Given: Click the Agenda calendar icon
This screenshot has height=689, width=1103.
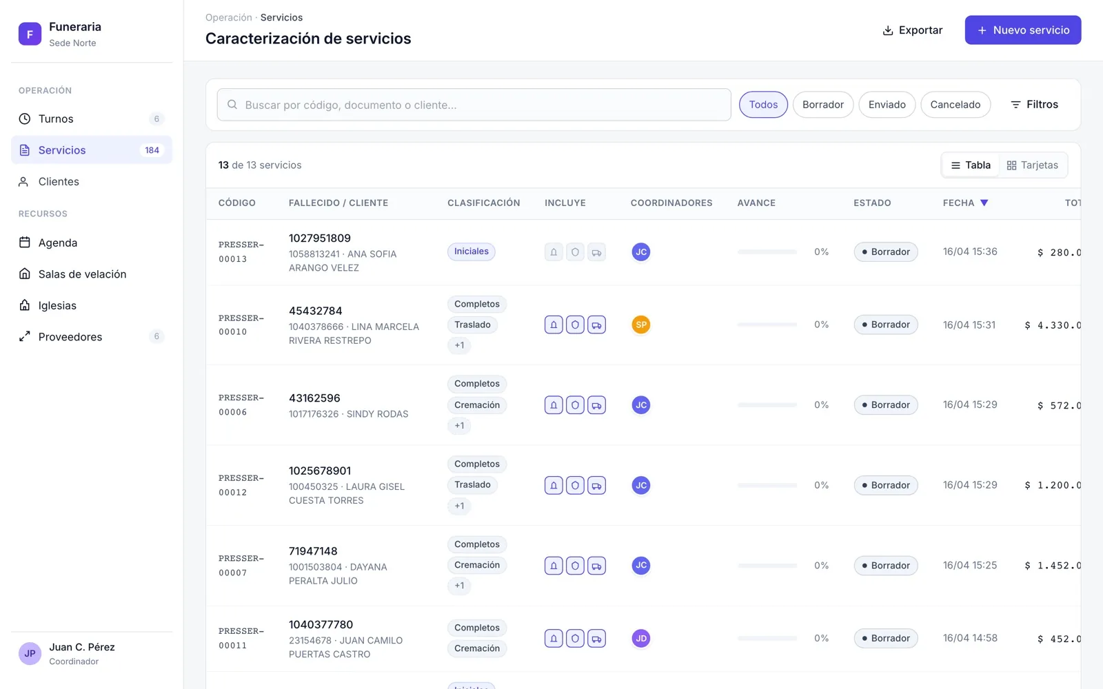Looking at the screenshot, I should [x=24, y=243].
